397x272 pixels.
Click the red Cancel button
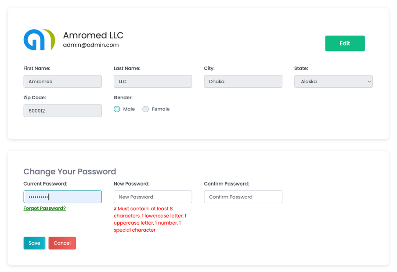(62, 243)
